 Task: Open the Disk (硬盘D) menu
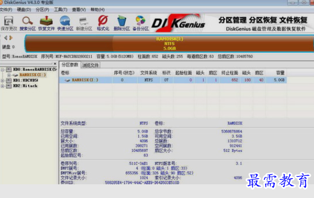24,9
